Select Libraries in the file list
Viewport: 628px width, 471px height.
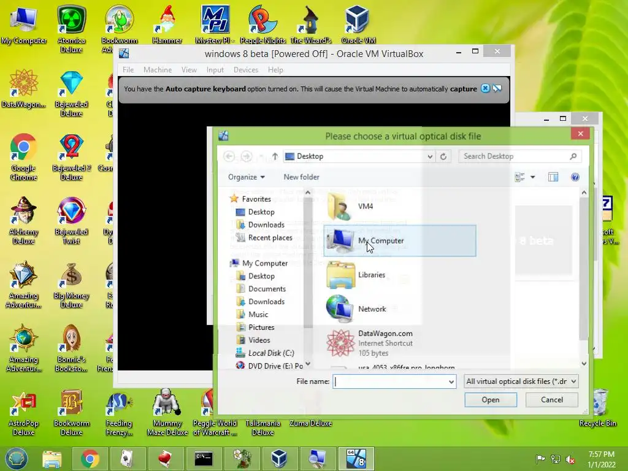pos(400,275)
